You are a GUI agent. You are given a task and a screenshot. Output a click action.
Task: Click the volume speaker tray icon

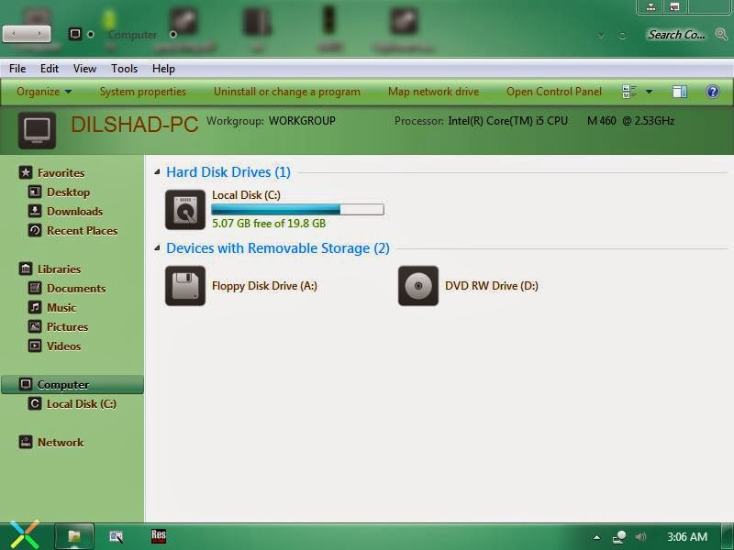pos(640,537)
